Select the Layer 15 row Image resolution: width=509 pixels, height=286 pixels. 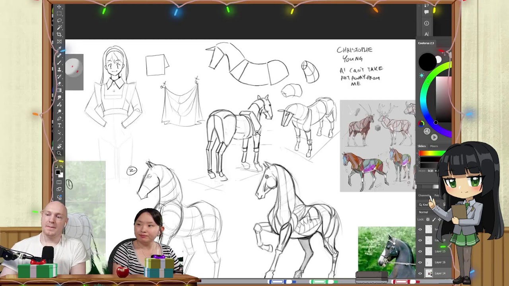coord(433,251)
